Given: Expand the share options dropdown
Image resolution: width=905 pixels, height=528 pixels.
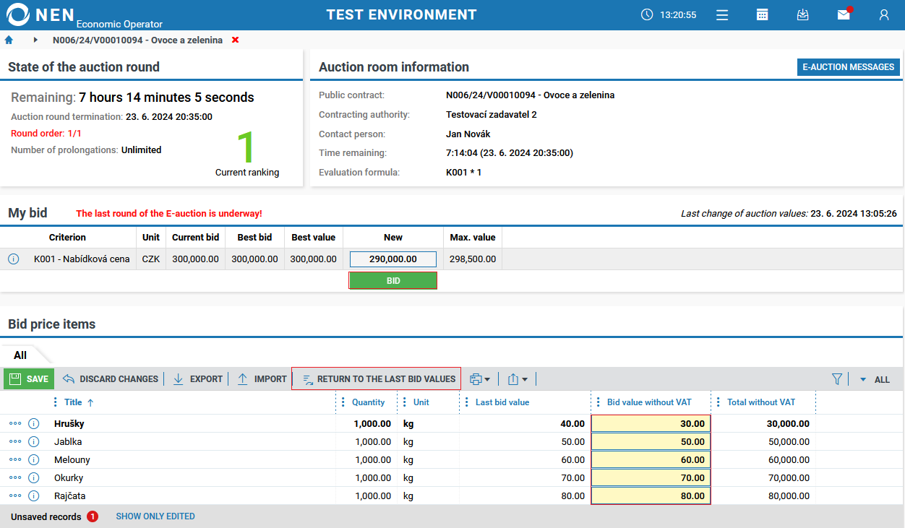Looking at the screenshot, I should tap(518, 378).
